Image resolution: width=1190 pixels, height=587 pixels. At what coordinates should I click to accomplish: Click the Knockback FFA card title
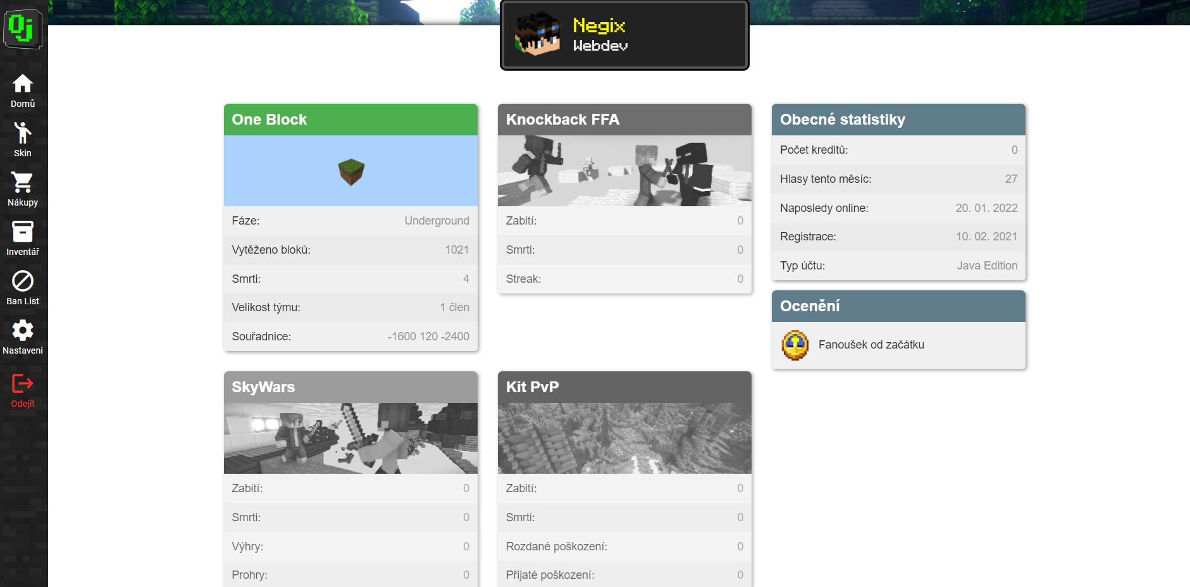pyautogui.click(x=562, y=120)
